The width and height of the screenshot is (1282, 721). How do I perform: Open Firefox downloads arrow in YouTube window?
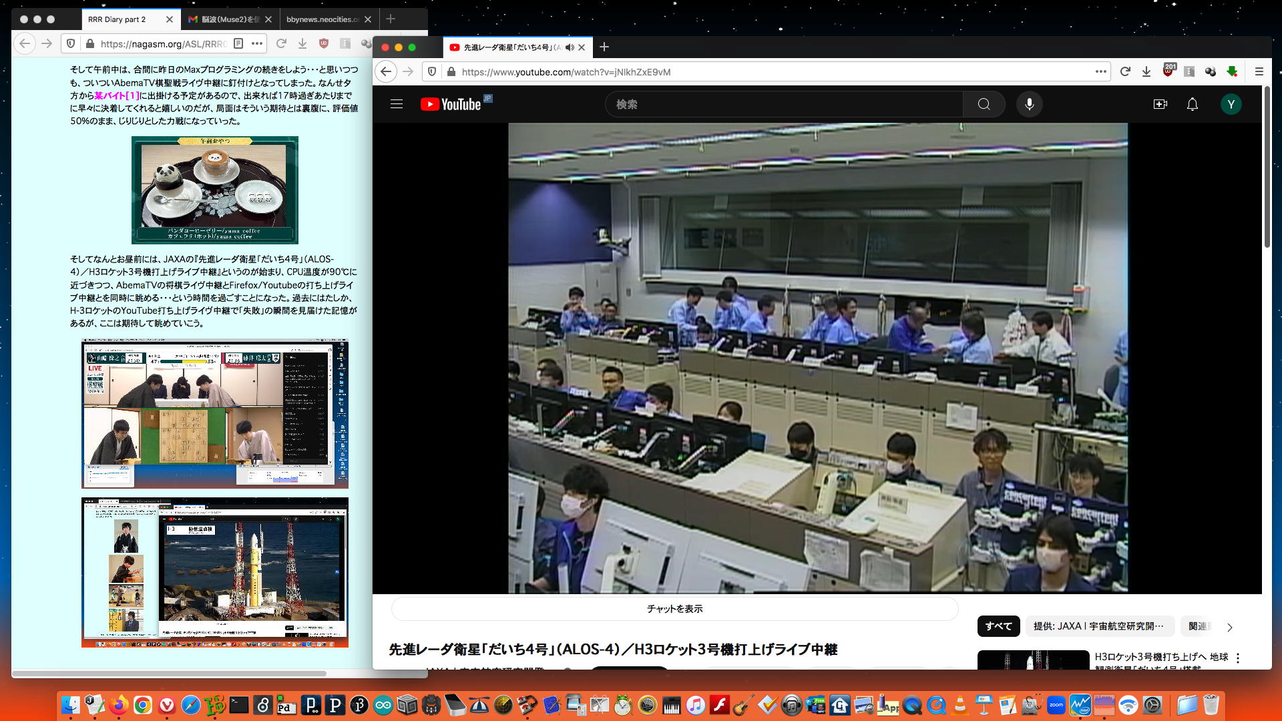point(1146,71)
